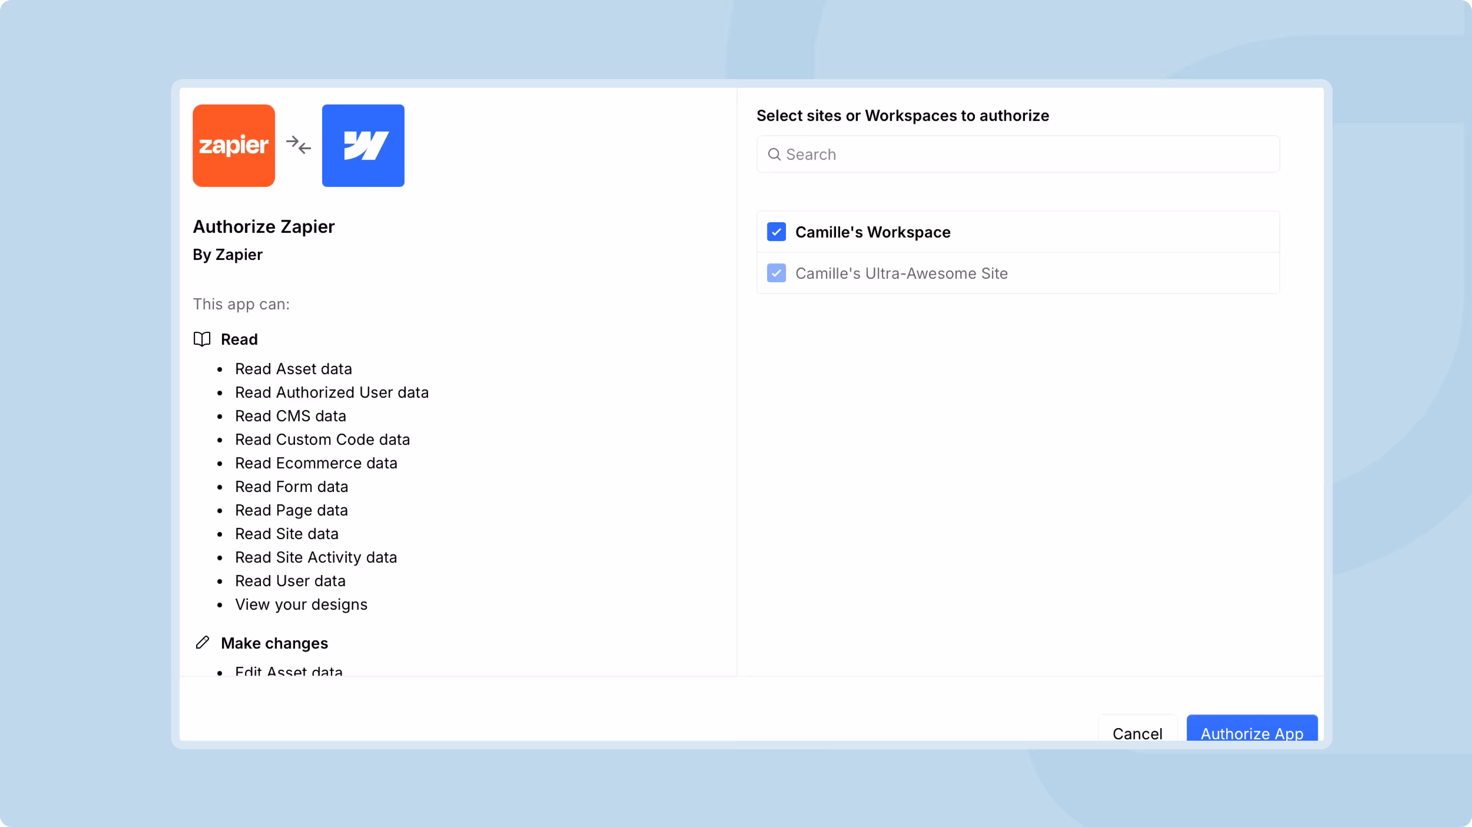
Task: Click 'Read Custom Code data' item
Action: point(322,439)
